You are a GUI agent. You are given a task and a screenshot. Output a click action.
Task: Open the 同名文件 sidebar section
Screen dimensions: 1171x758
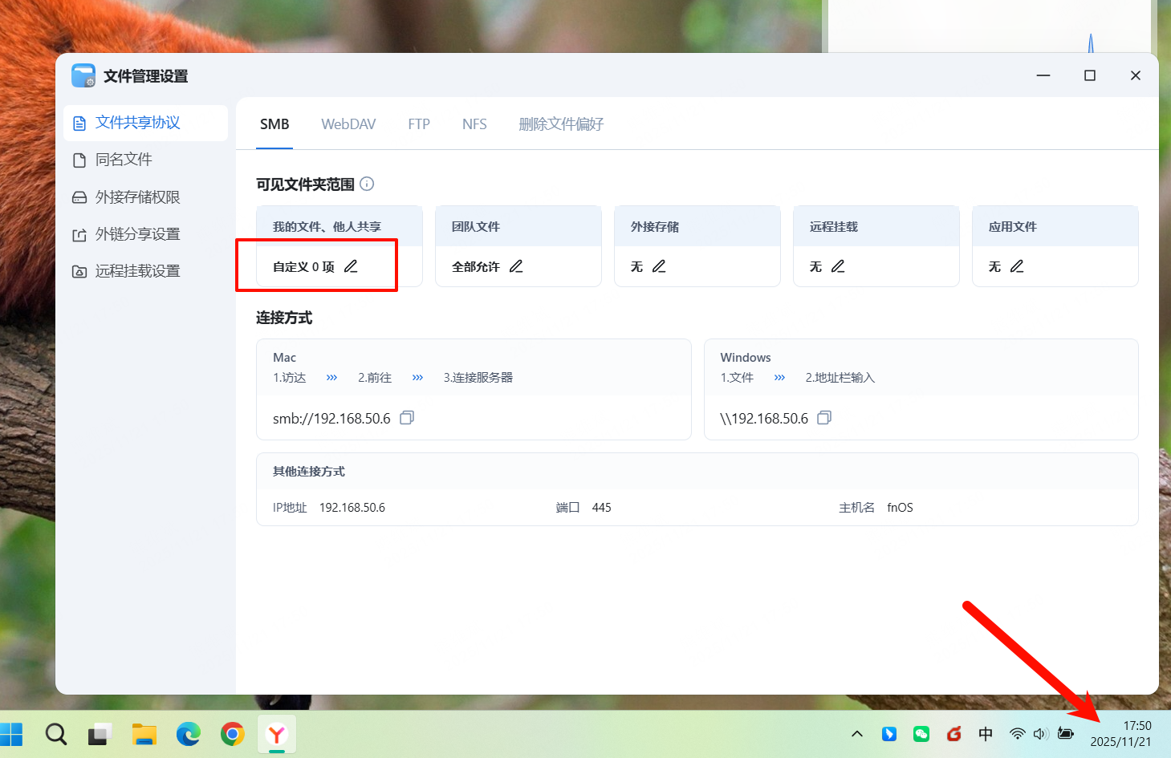coord(145,160)
